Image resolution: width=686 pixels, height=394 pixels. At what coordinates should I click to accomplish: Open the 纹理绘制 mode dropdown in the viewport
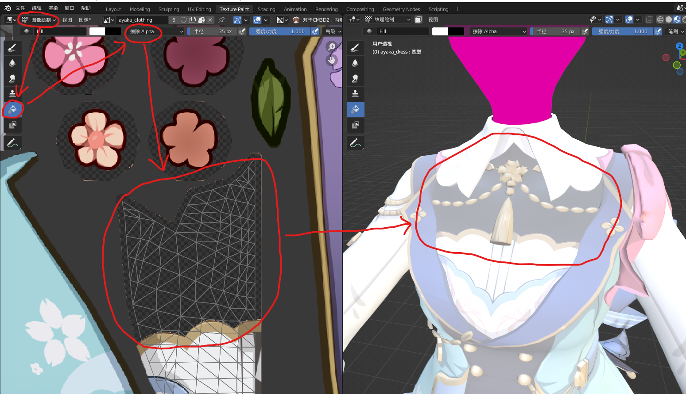(x=388, y=19)
